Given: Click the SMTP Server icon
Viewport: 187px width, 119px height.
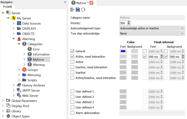Looking at the screenshot, I should click(x=19, y=90).
